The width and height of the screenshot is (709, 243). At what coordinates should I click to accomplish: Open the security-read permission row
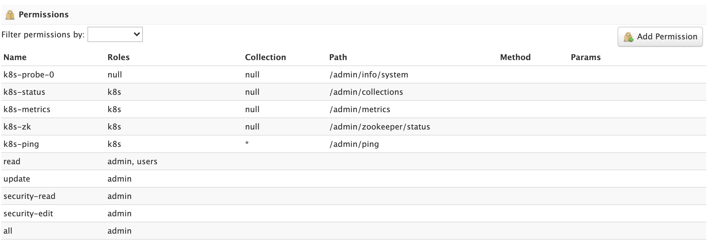(29, 196)
